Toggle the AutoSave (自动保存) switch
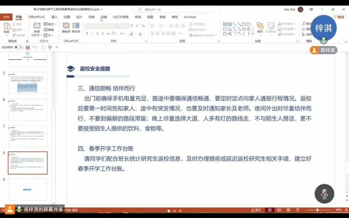This screenshot has width=349, height=218. click(x=18, y=47)
